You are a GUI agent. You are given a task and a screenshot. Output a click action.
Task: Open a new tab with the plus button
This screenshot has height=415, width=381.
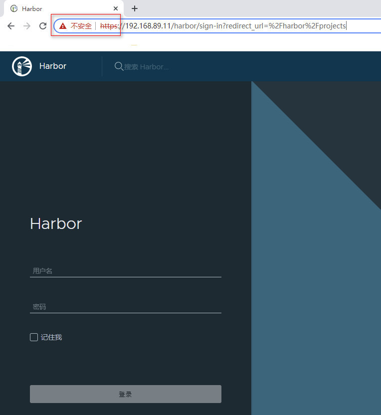135,9
